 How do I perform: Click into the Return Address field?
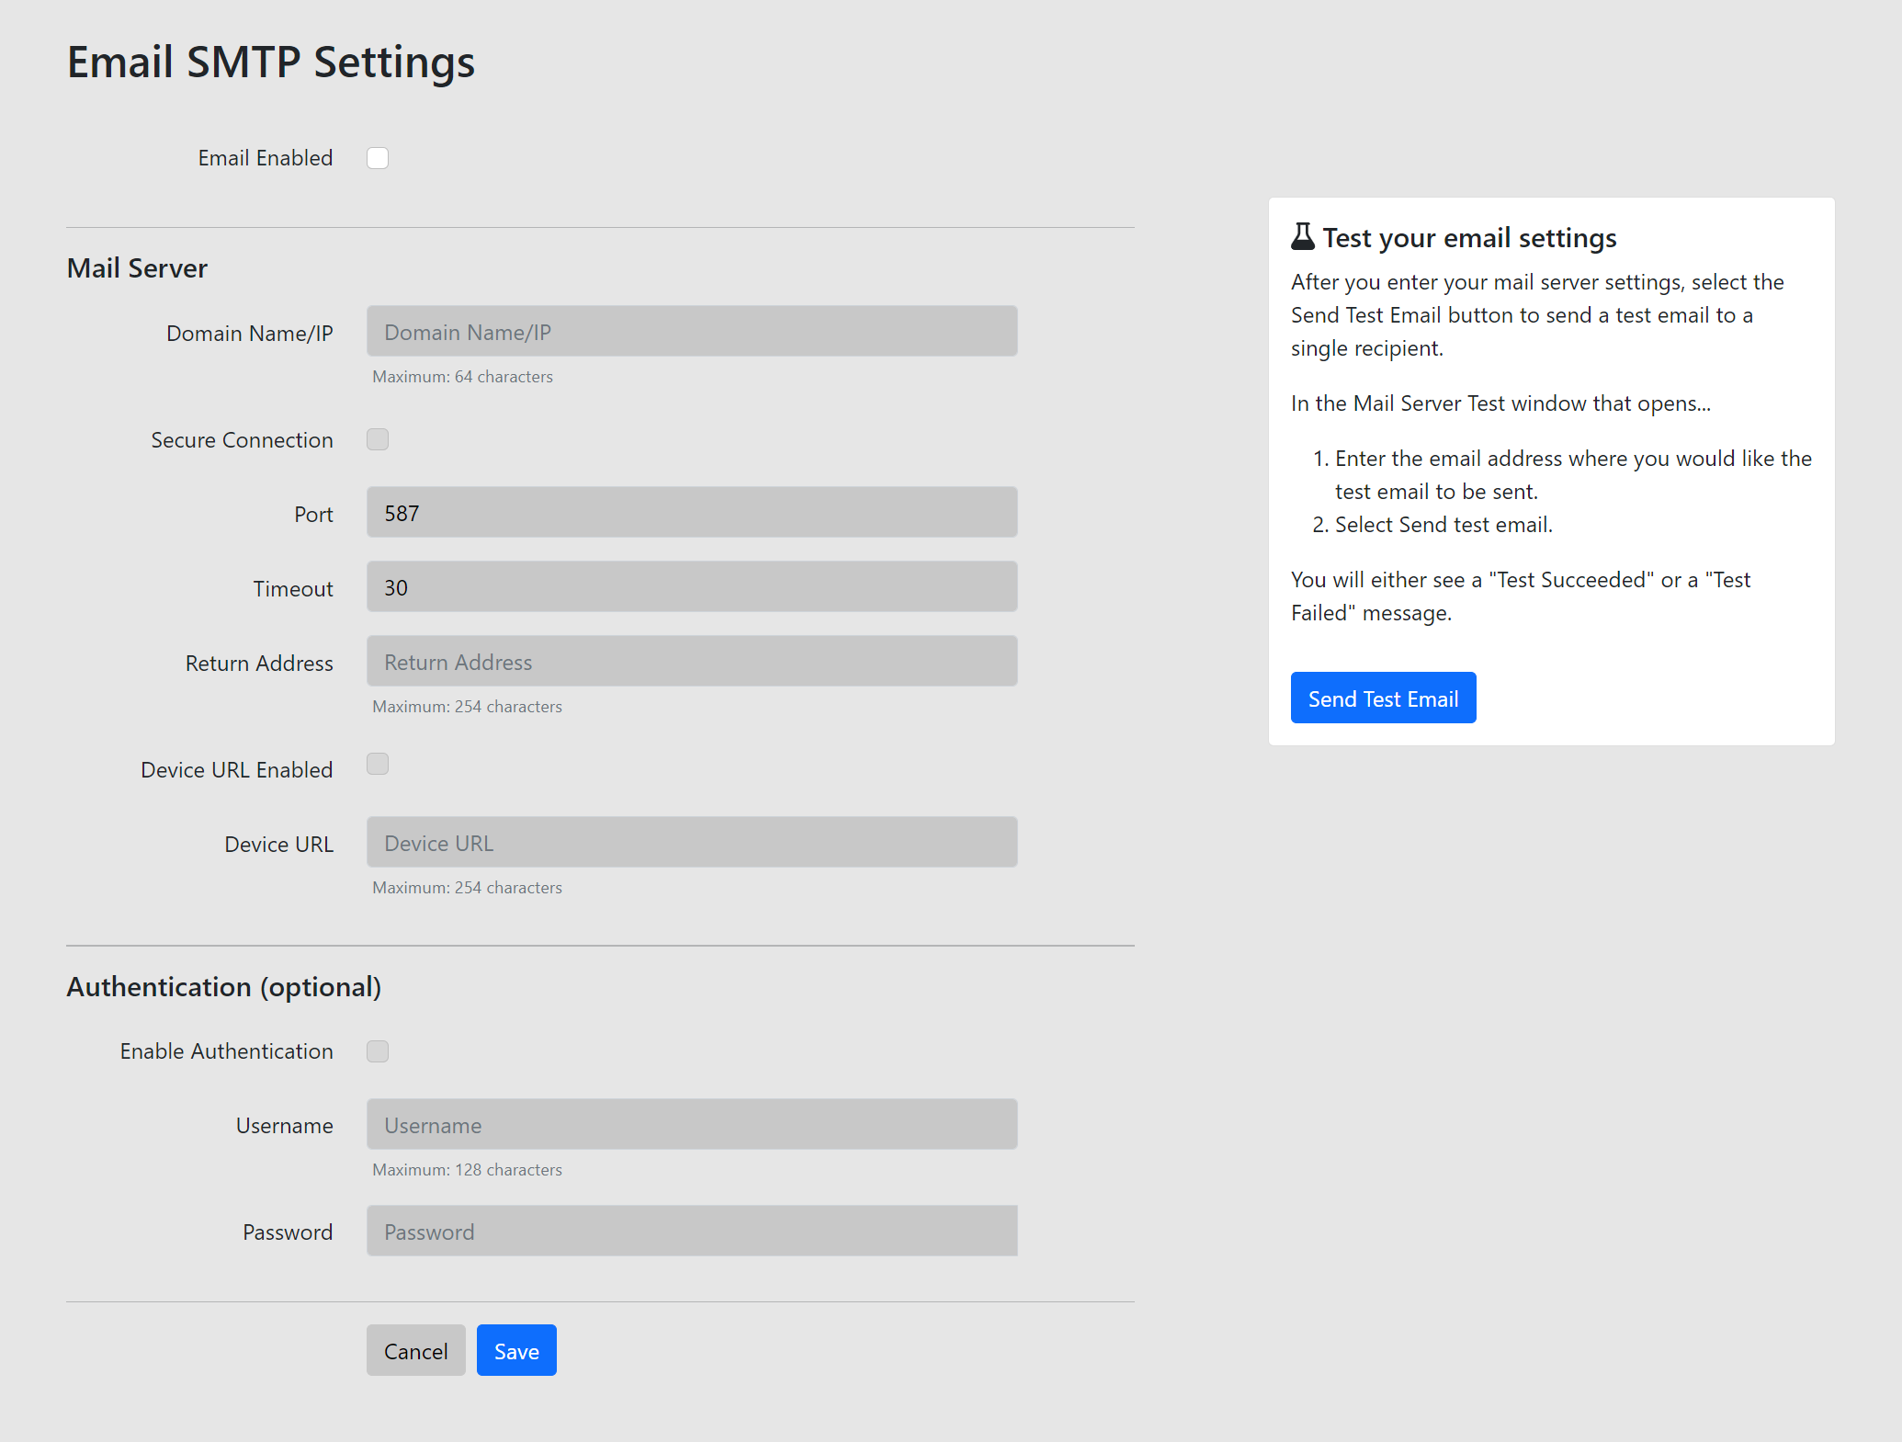pyautogui.click(x=691, y=662)
